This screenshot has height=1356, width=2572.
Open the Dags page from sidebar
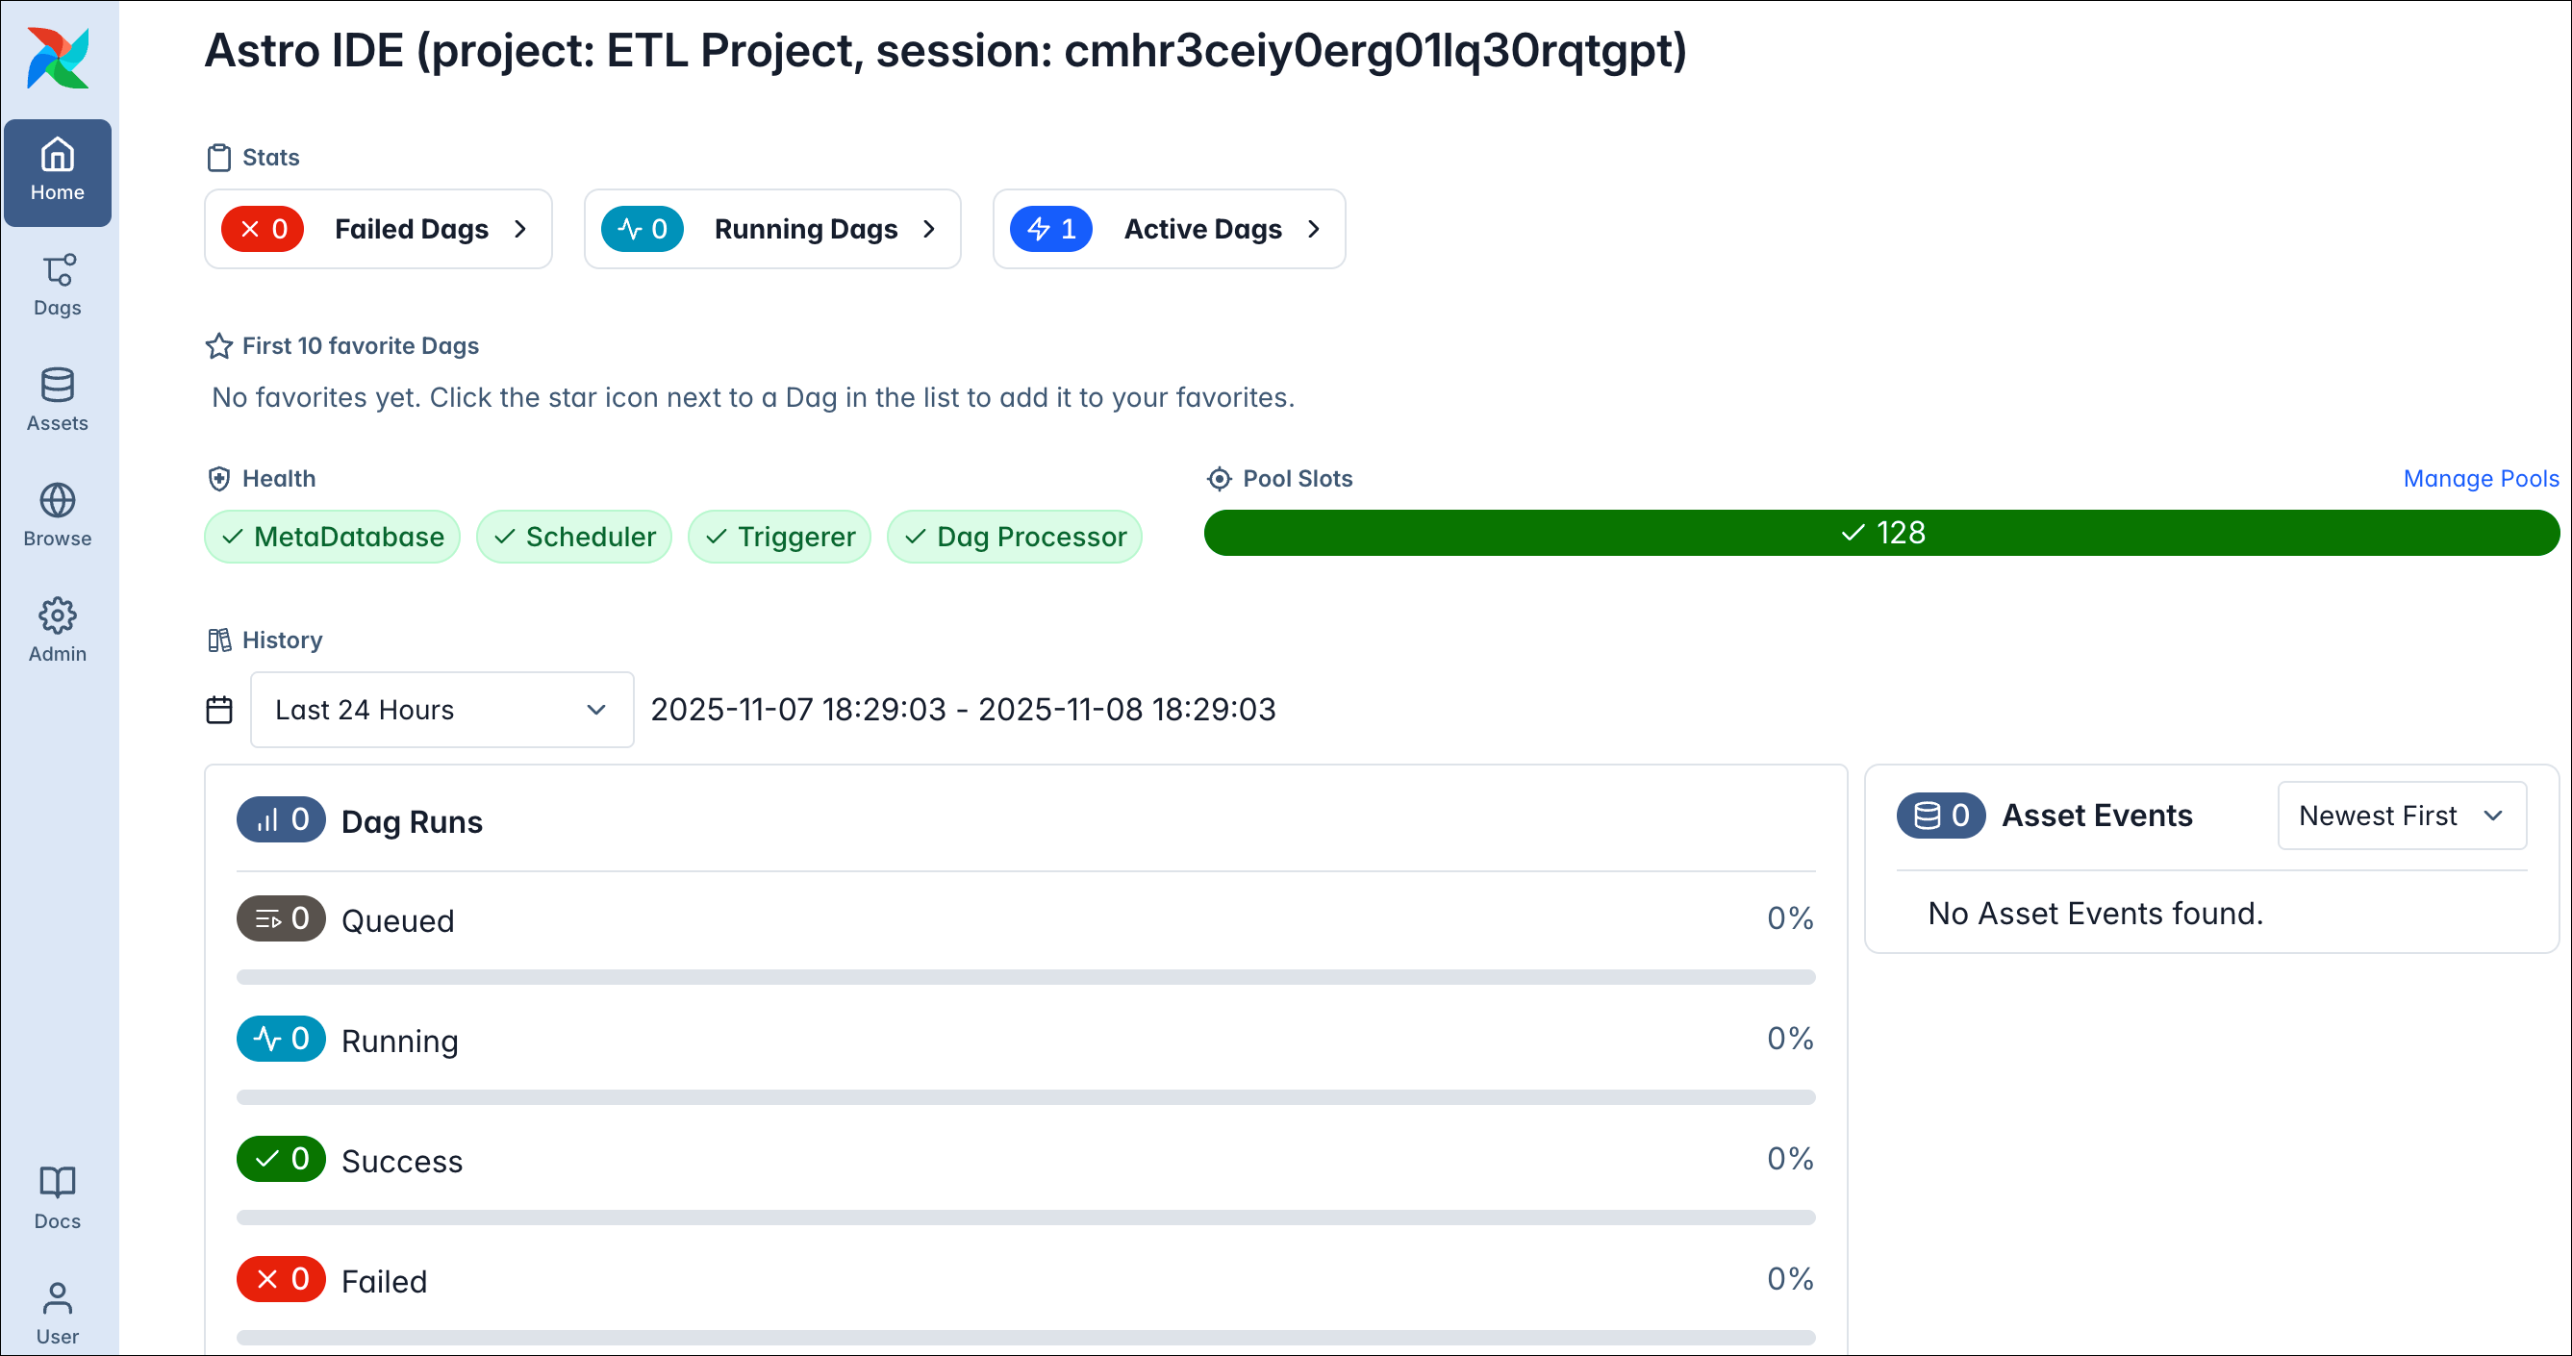58,285
